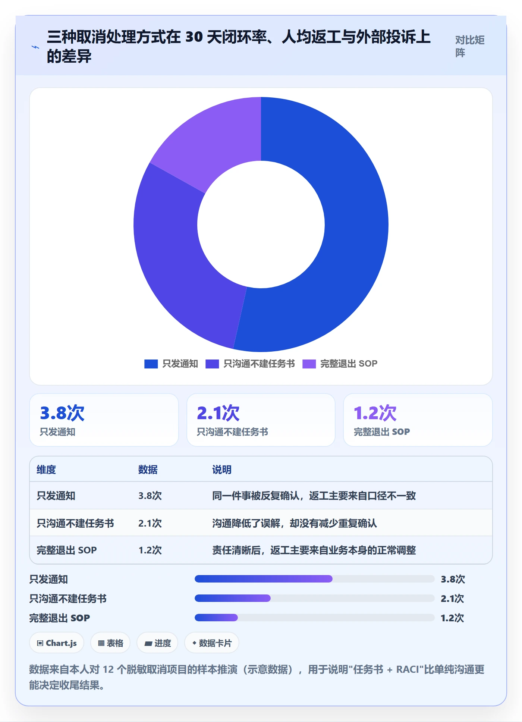Click the 只发通知 progress bar

click(x=315, y=579)
